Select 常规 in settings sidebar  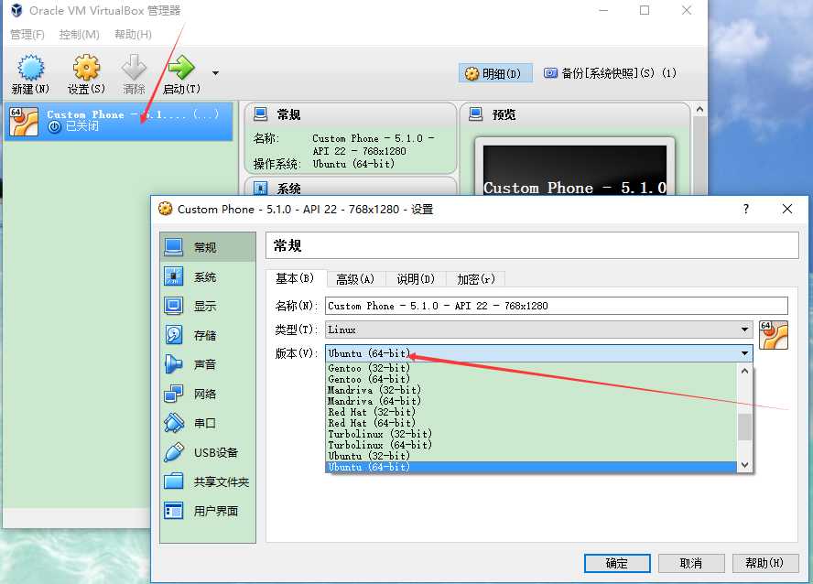(208, 247)
